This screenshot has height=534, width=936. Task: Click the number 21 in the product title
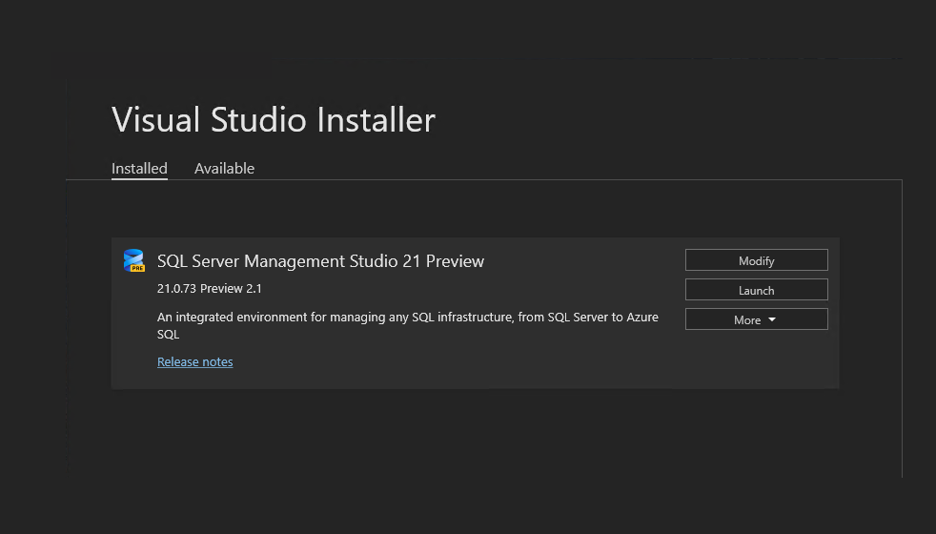[412, 261]
